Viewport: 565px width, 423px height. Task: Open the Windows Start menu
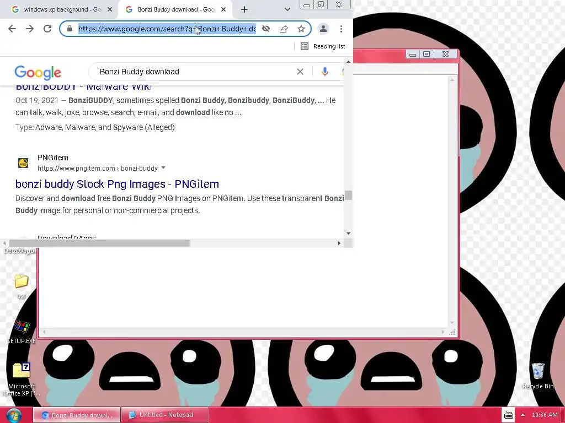point(14,415)
